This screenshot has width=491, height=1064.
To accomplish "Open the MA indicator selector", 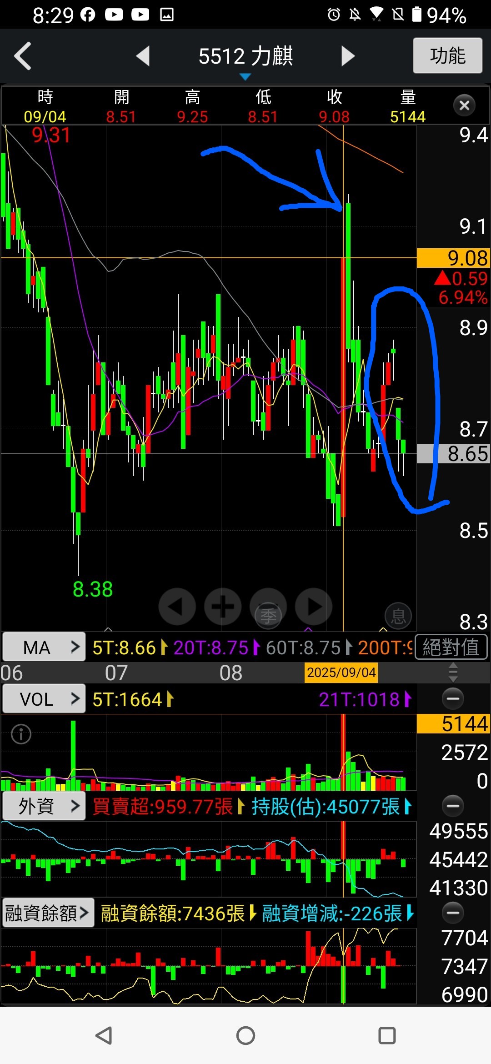I will pyautogui.click(x=44, y=647).
